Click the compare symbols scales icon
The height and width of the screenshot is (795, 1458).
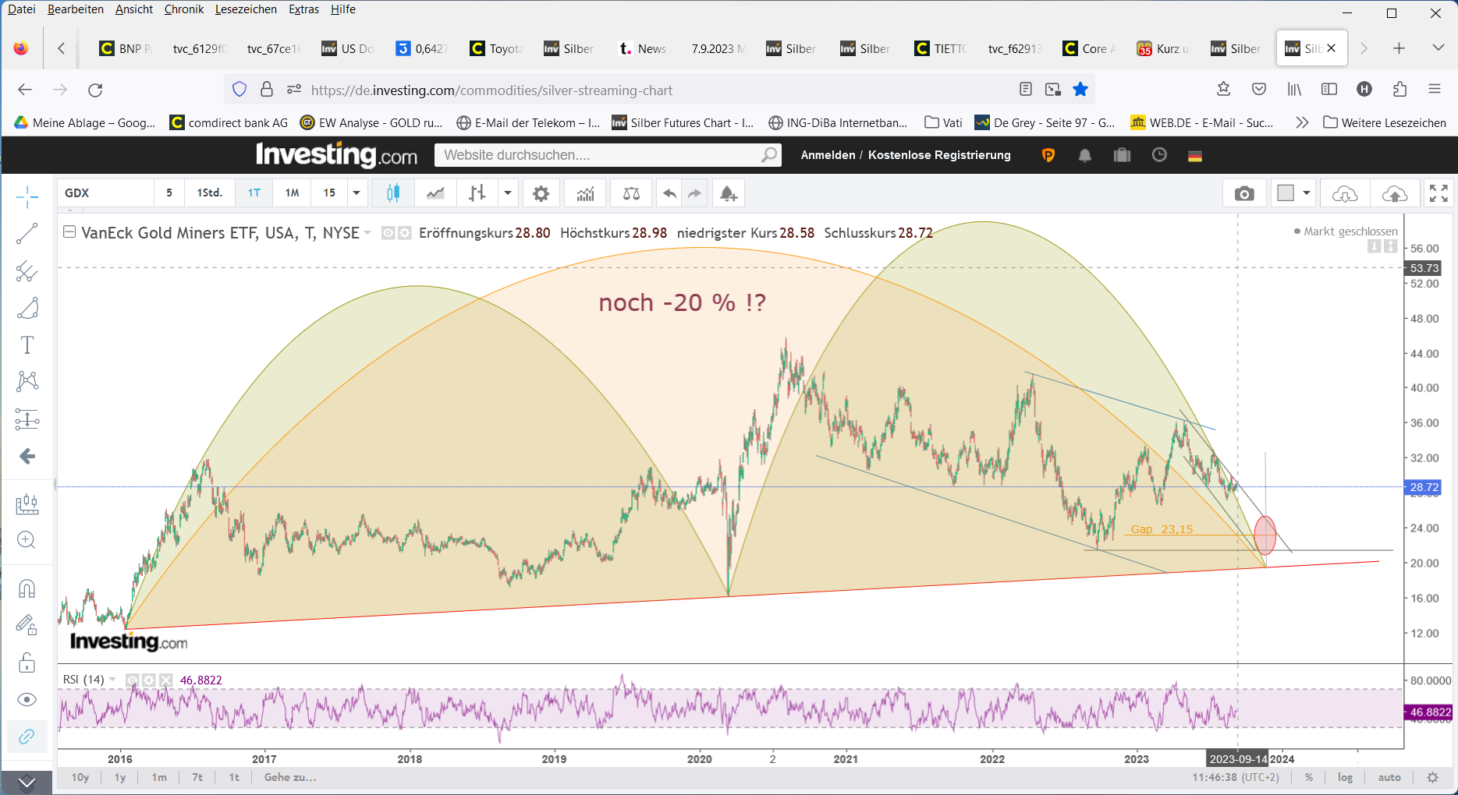coord(631,193)
